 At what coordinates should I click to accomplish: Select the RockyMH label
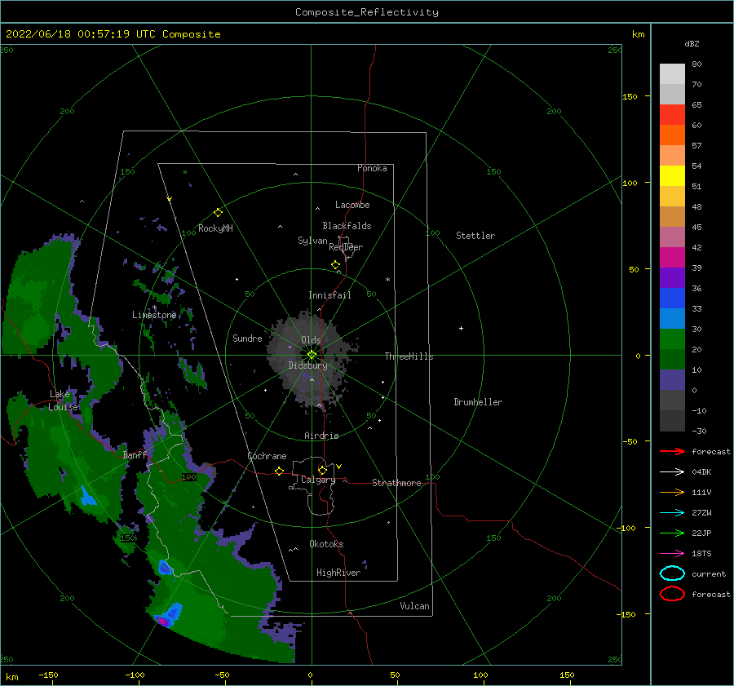tap(215, 228)
